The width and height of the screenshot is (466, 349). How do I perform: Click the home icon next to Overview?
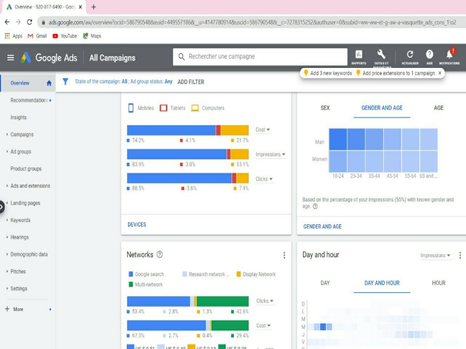(x=49, y=83)
